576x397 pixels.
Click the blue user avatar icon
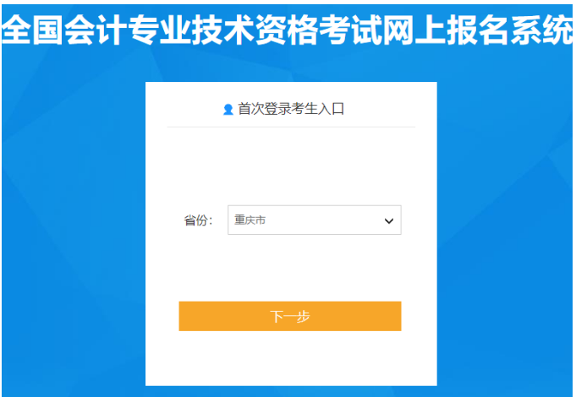pos(228,109)
